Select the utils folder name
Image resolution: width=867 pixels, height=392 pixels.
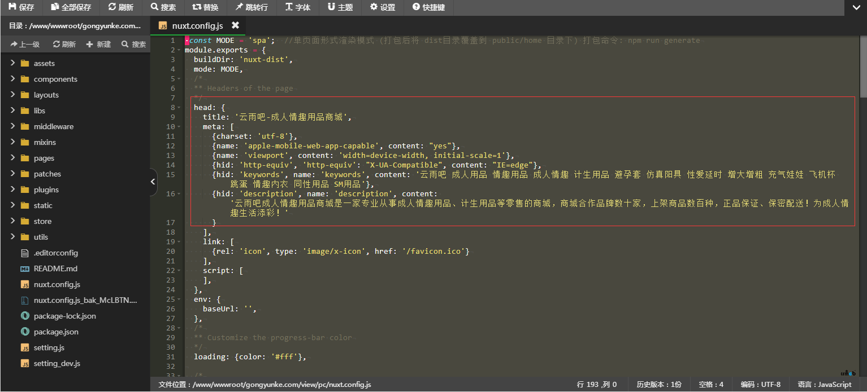pyautogui.click(x=41, y=237)
